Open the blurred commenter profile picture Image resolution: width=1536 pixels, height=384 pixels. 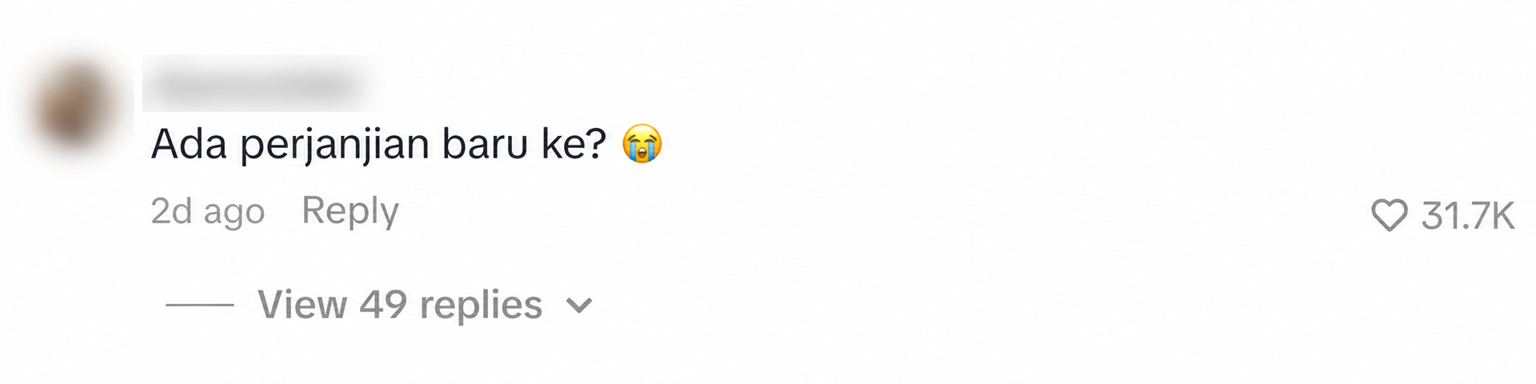pos(74,106)
